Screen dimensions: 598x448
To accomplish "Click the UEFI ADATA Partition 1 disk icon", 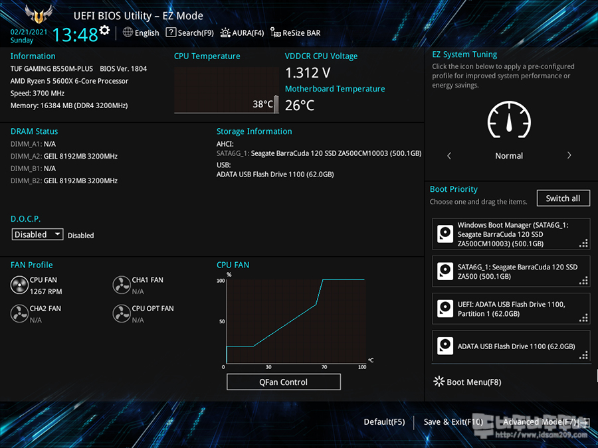I will (445, 309).
